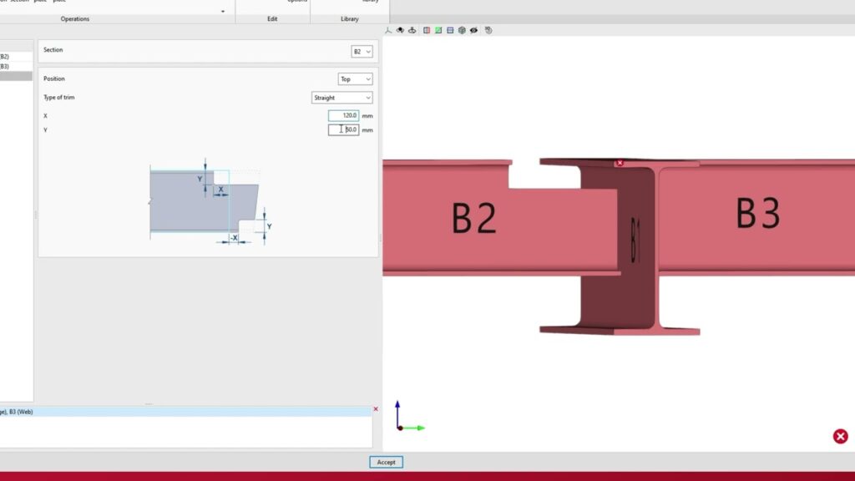Toggle the eye visibility icon in viewport toolbar
The width and height of the screenshot is (855, 481).
pyautogui.click(x=473, y=30)
